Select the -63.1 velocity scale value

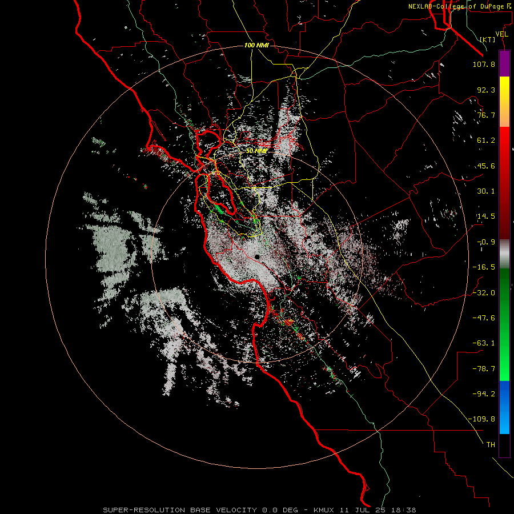coord(484,343)
